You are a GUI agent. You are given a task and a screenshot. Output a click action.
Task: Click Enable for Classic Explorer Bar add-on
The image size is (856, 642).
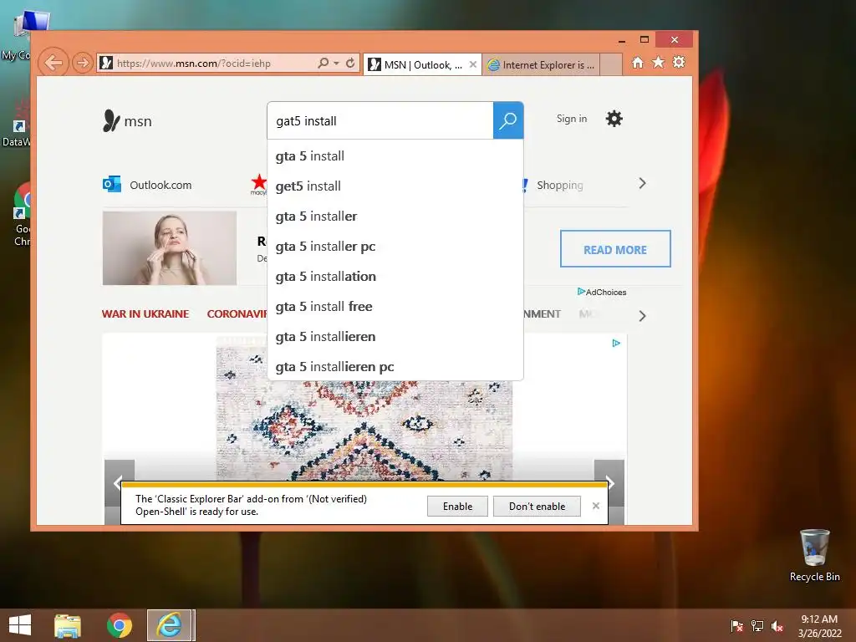point(457,506)
